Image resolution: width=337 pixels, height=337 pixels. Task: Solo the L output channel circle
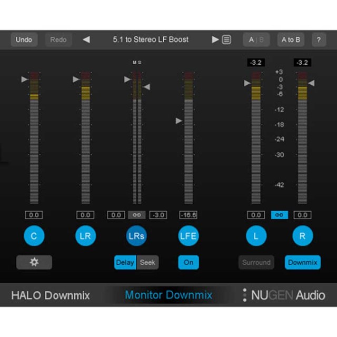(x=256, y=236)
